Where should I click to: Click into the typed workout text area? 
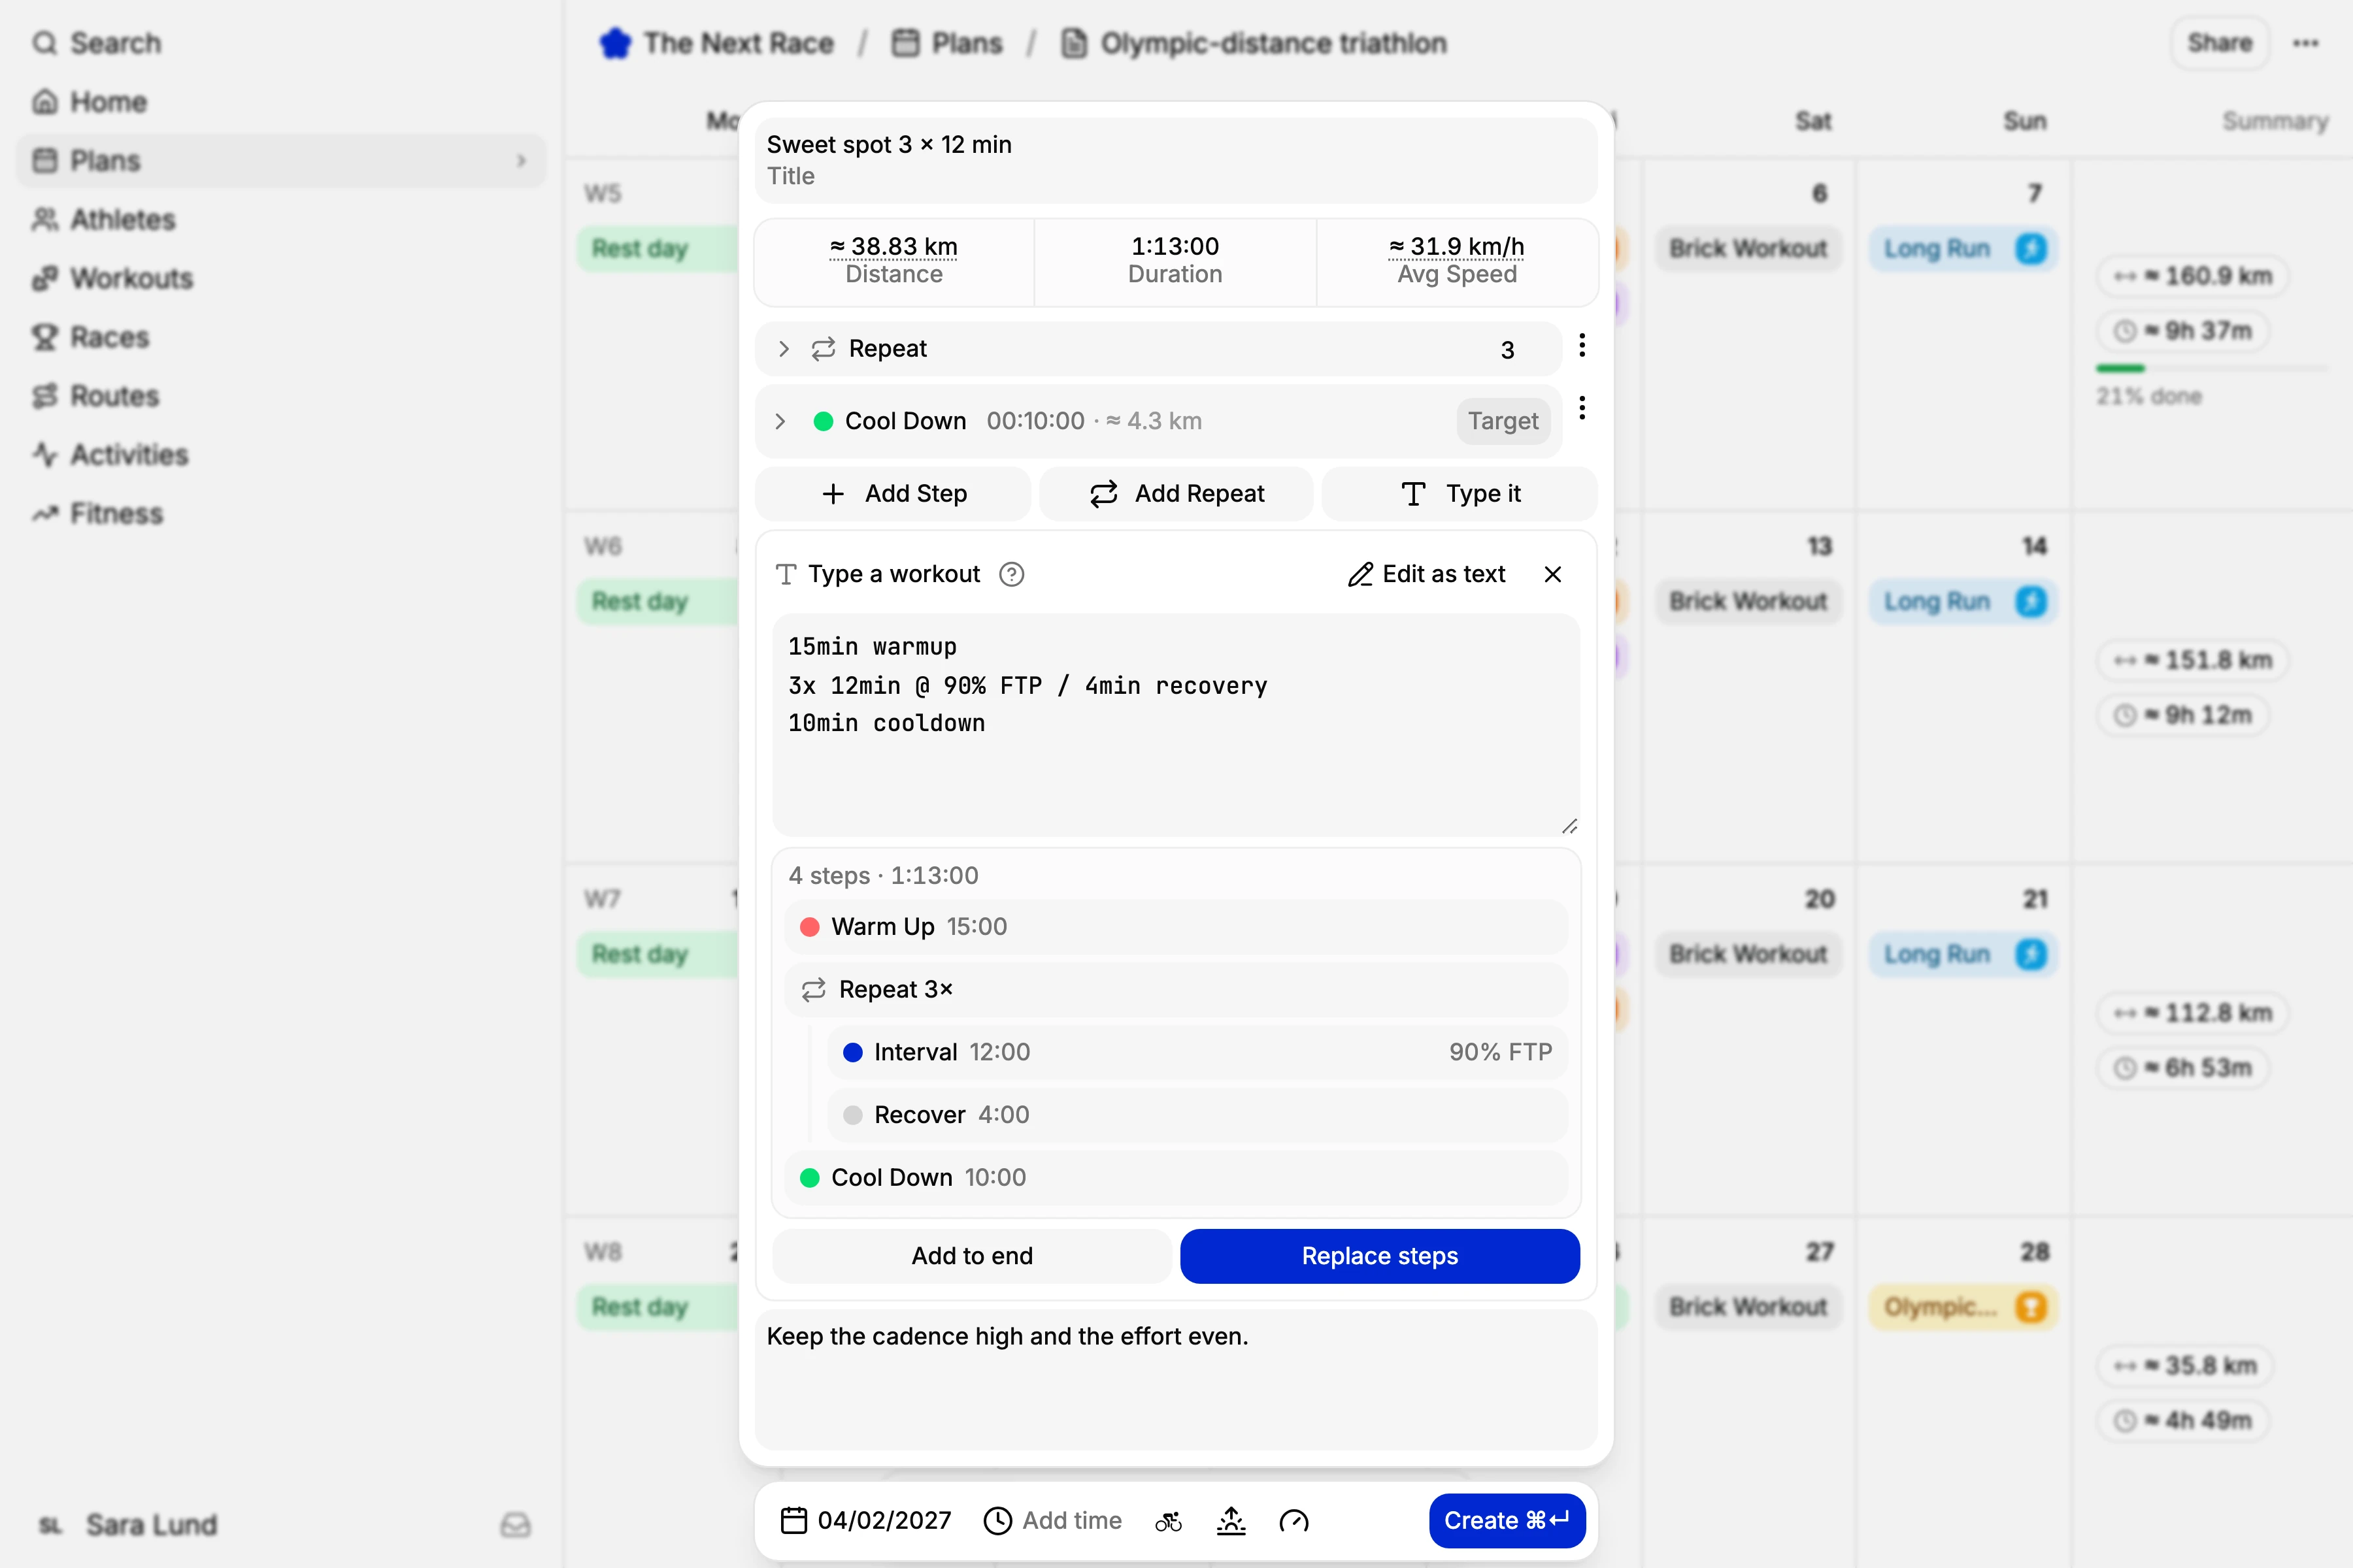[x=1176, y=724]
